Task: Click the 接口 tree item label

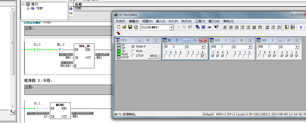Action: [35, 4]
